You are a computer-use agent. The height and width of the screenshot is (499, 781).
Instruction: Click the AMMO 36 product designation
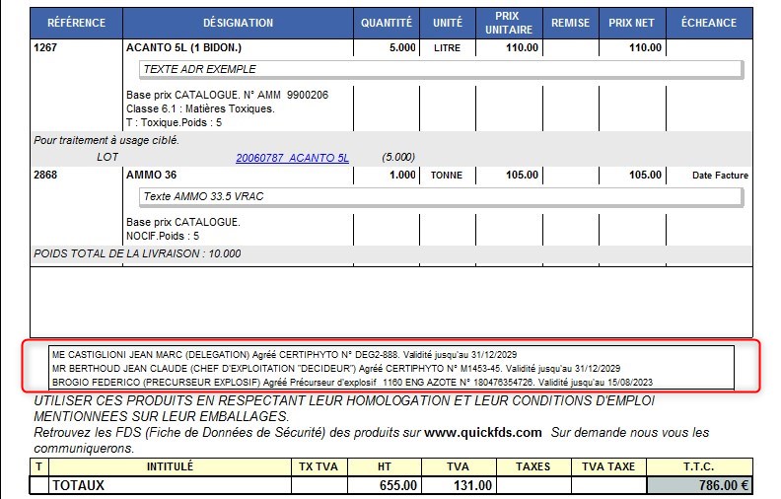[x=151, y=175]
